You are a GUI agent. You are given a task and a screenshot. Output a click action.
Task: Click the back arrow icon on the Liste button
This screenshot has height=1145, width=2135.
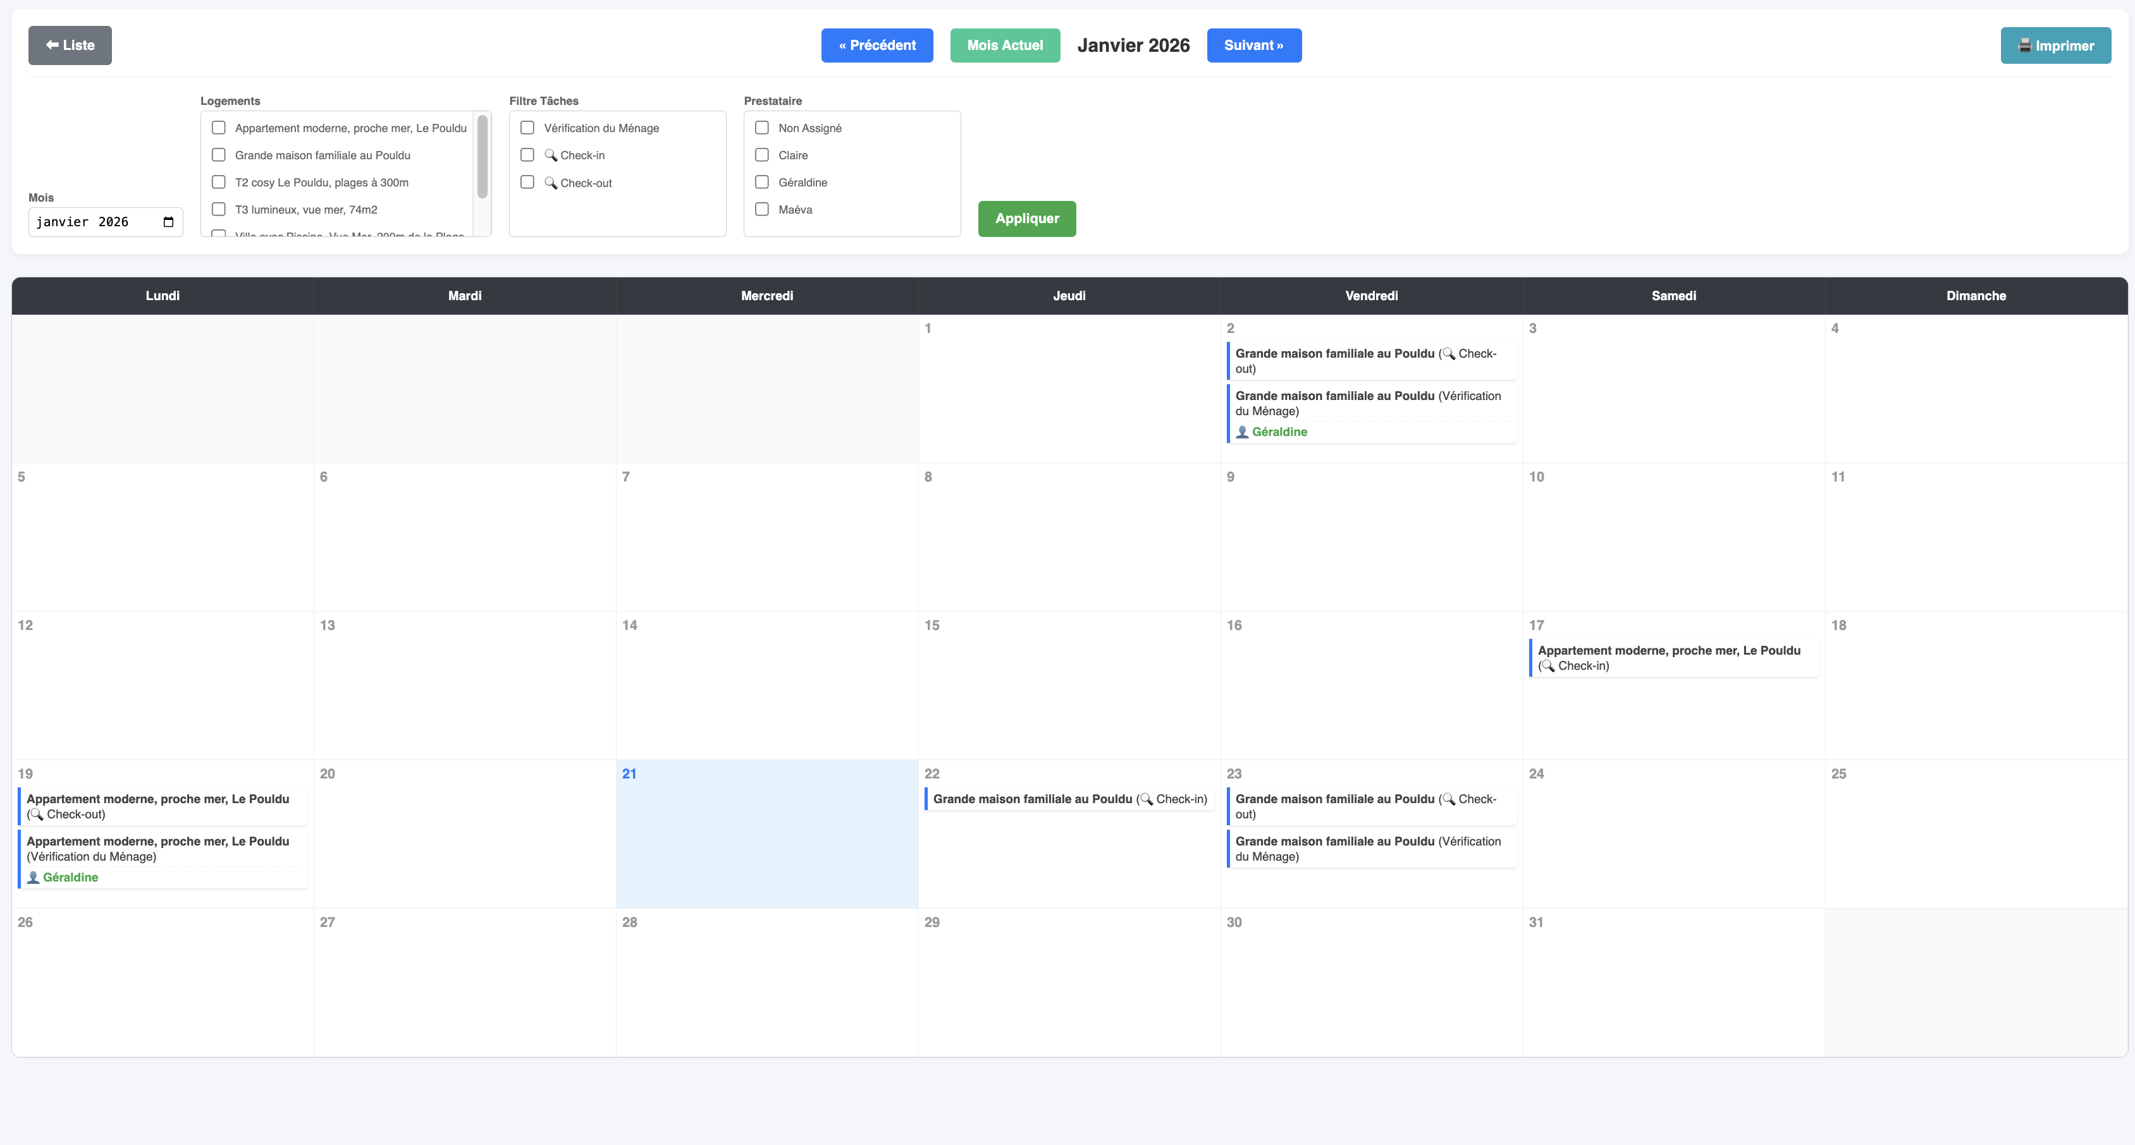[52, 45]
